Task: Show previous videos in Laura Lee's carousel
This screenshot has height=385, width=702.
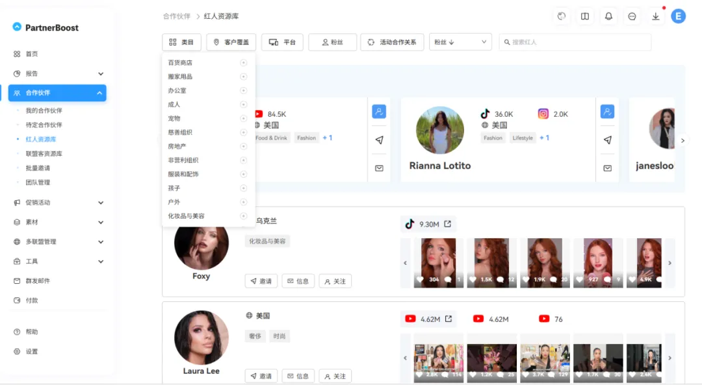Action: [x=405, y=358]
